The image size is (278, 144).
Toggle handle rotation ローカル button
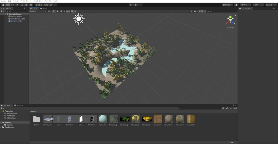pos(48,5)
